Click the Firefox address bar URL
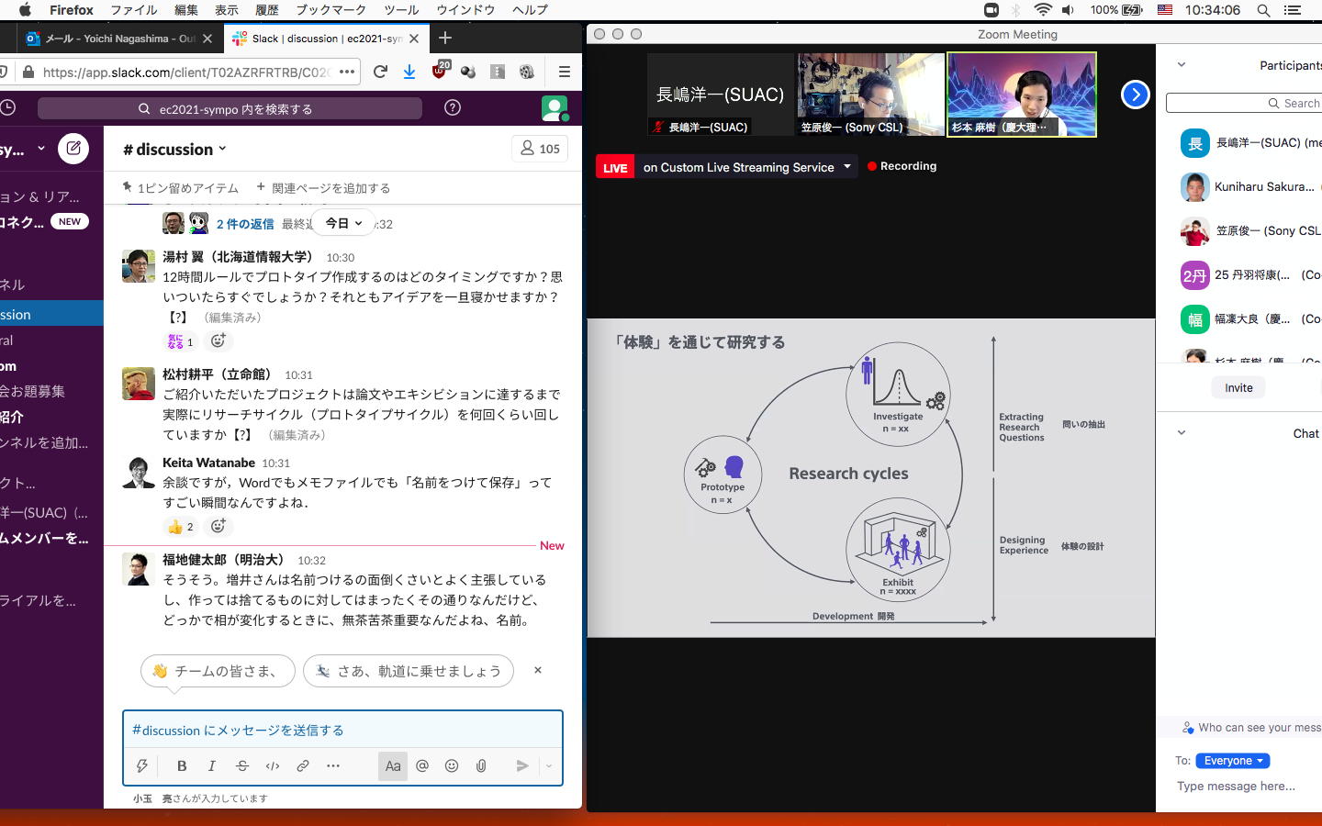Image resolution: width=1322 pixels, height=826 pixels. (x=186, y=72)
